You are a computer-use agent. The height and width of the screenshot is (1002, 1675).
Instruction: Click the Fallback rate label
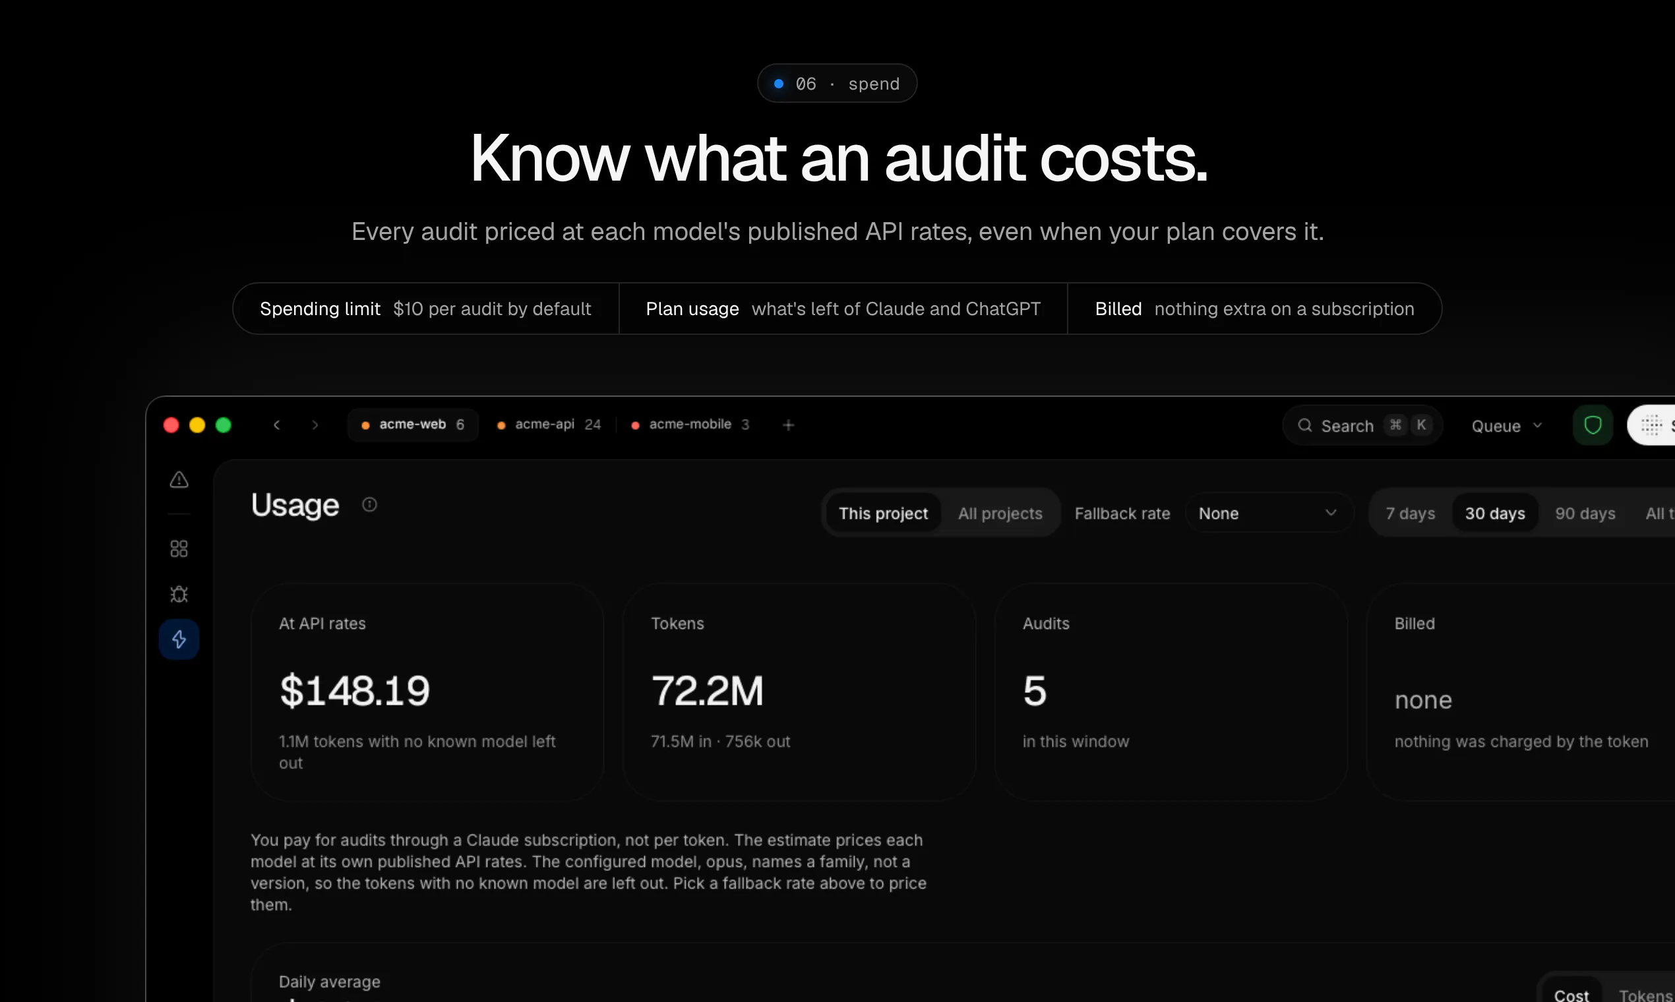[x=1122, y=513]
